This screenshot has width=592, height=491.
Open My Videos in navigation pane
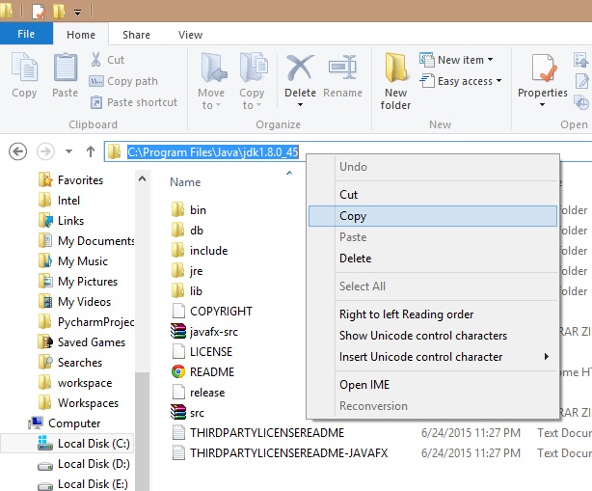coord(75,302)
